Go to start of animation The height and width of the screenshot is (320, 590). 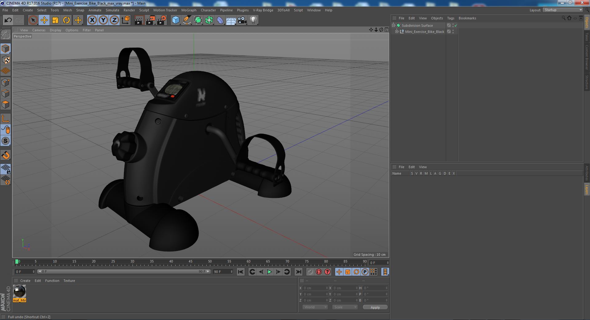(x=241, y=272)
